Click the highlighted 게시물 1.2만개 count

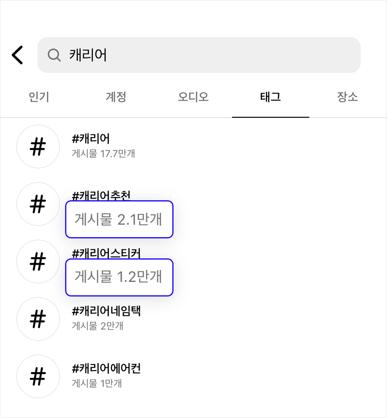119,277
